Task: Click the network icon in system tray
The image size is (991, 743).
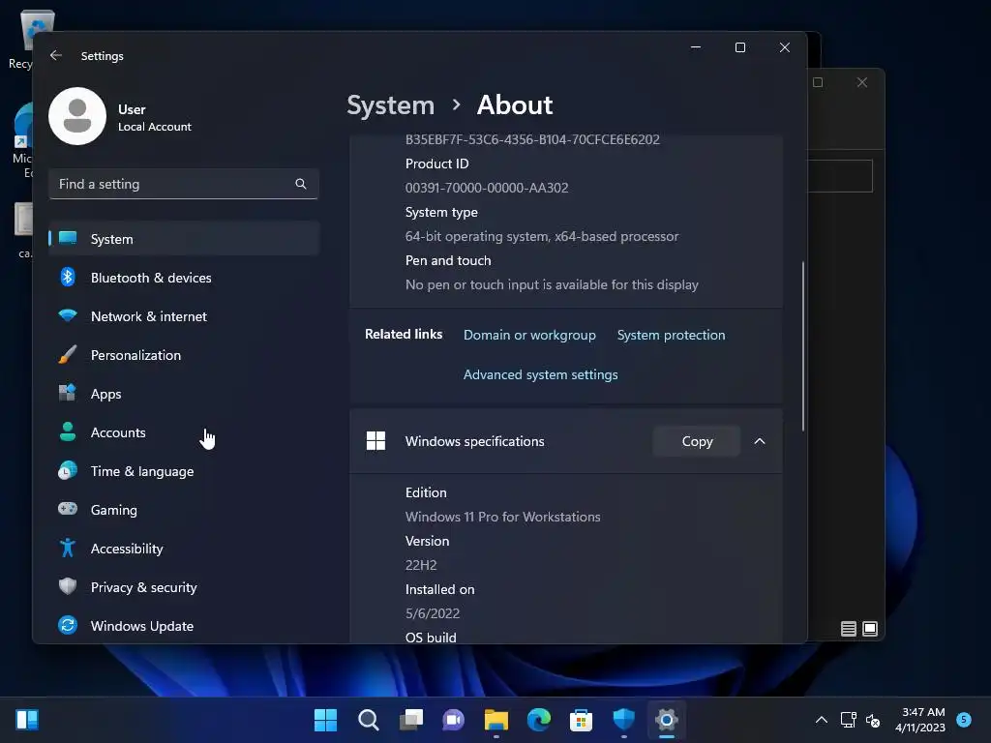Action: 848,720
